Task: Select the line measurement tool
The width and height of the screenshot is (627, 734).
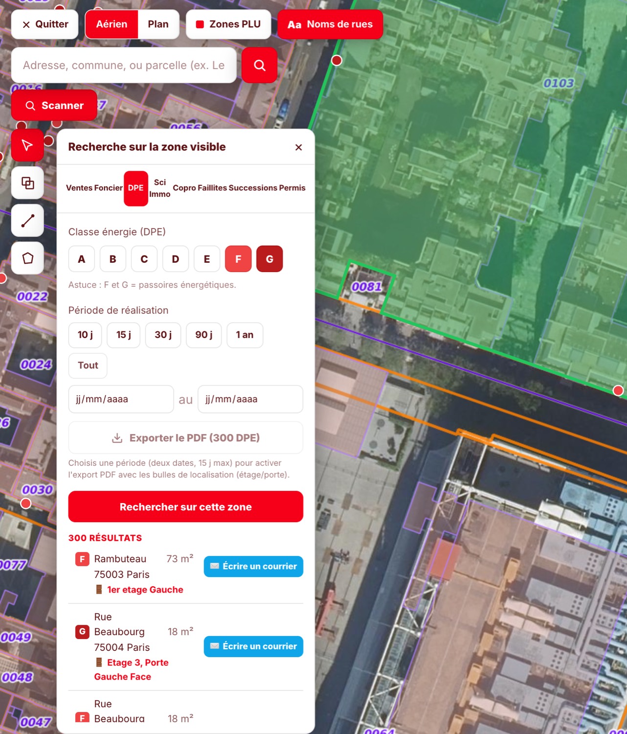Action: coord(27,221)
